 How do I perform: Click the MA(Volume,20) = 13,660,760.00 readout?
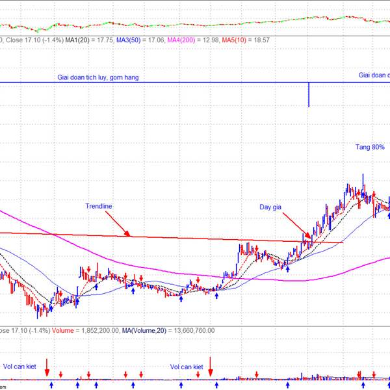(168, 331)
